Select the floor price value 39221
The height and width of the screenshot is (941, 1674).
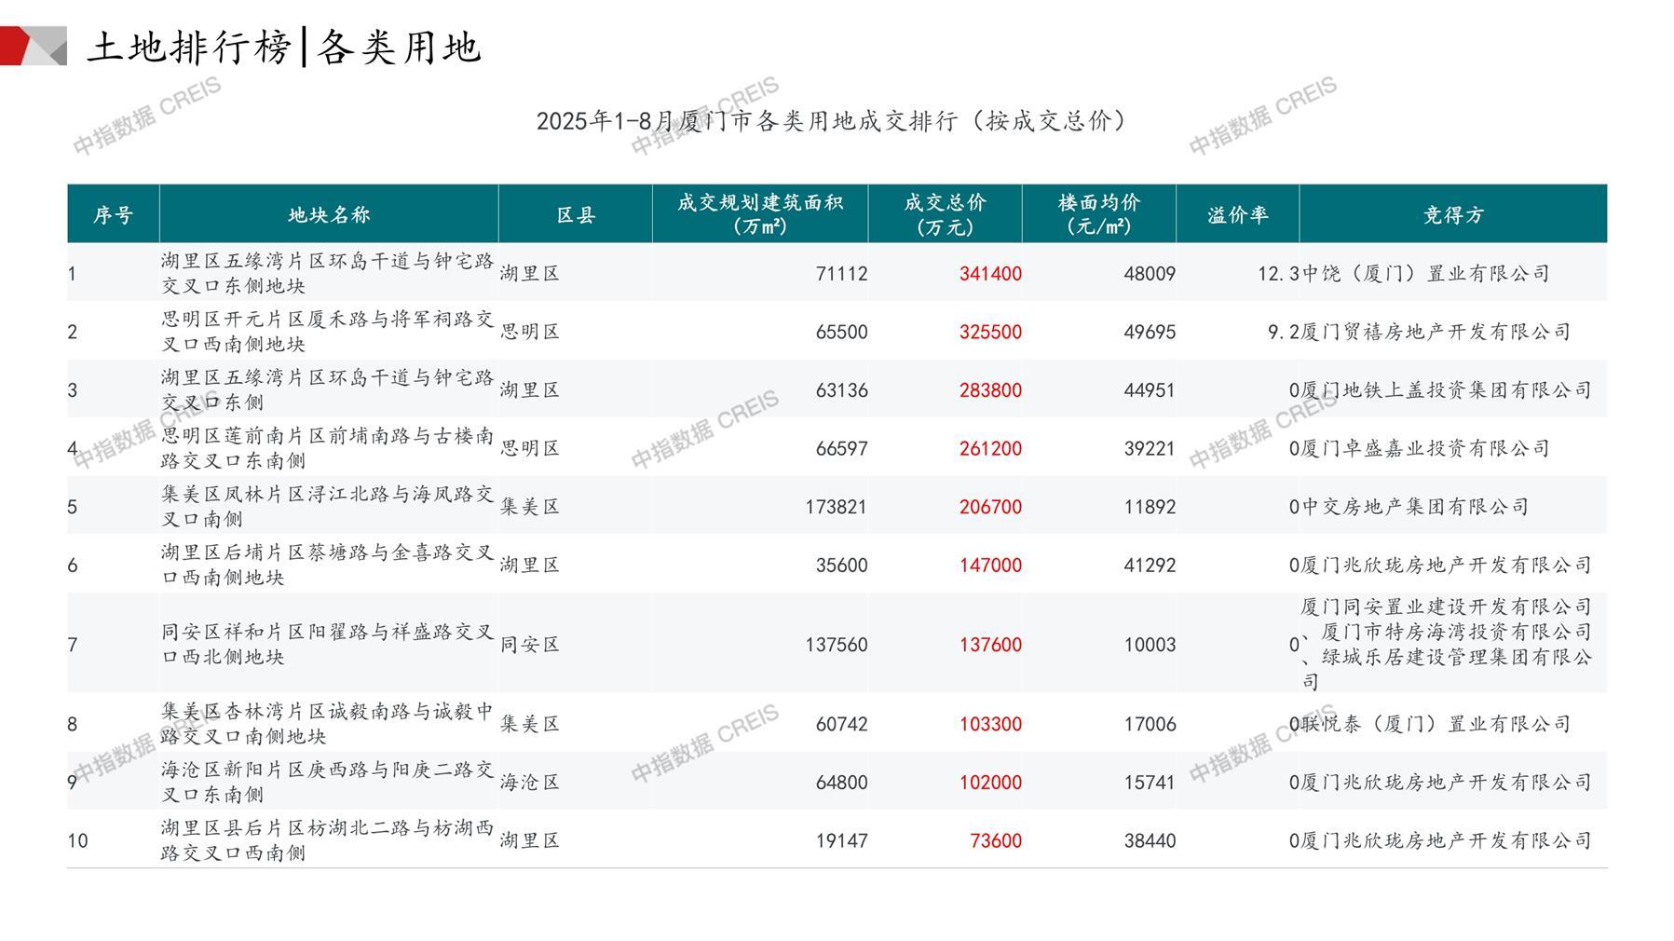[1150, 449]
